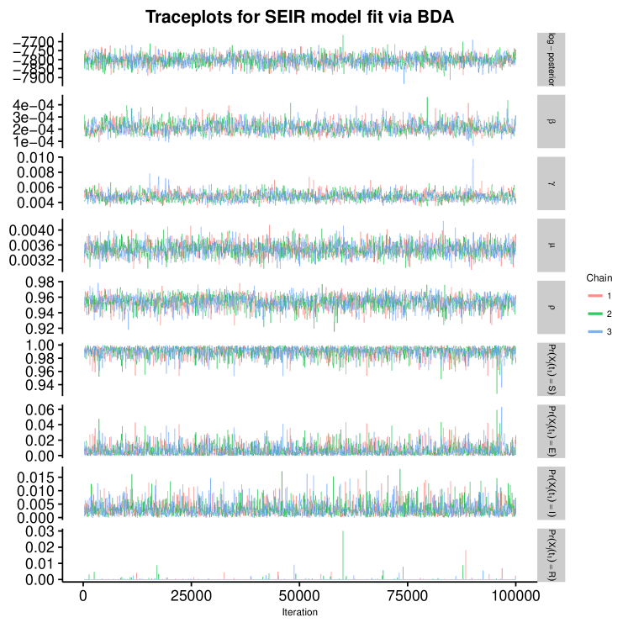
Task: Click the legend label '2'
Action: (x=610, y=314)
